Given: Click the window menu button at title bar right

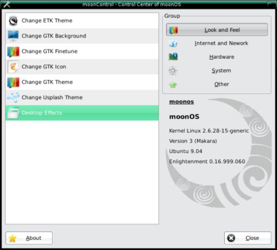Looking at the screenshot, I should [271, 4].
